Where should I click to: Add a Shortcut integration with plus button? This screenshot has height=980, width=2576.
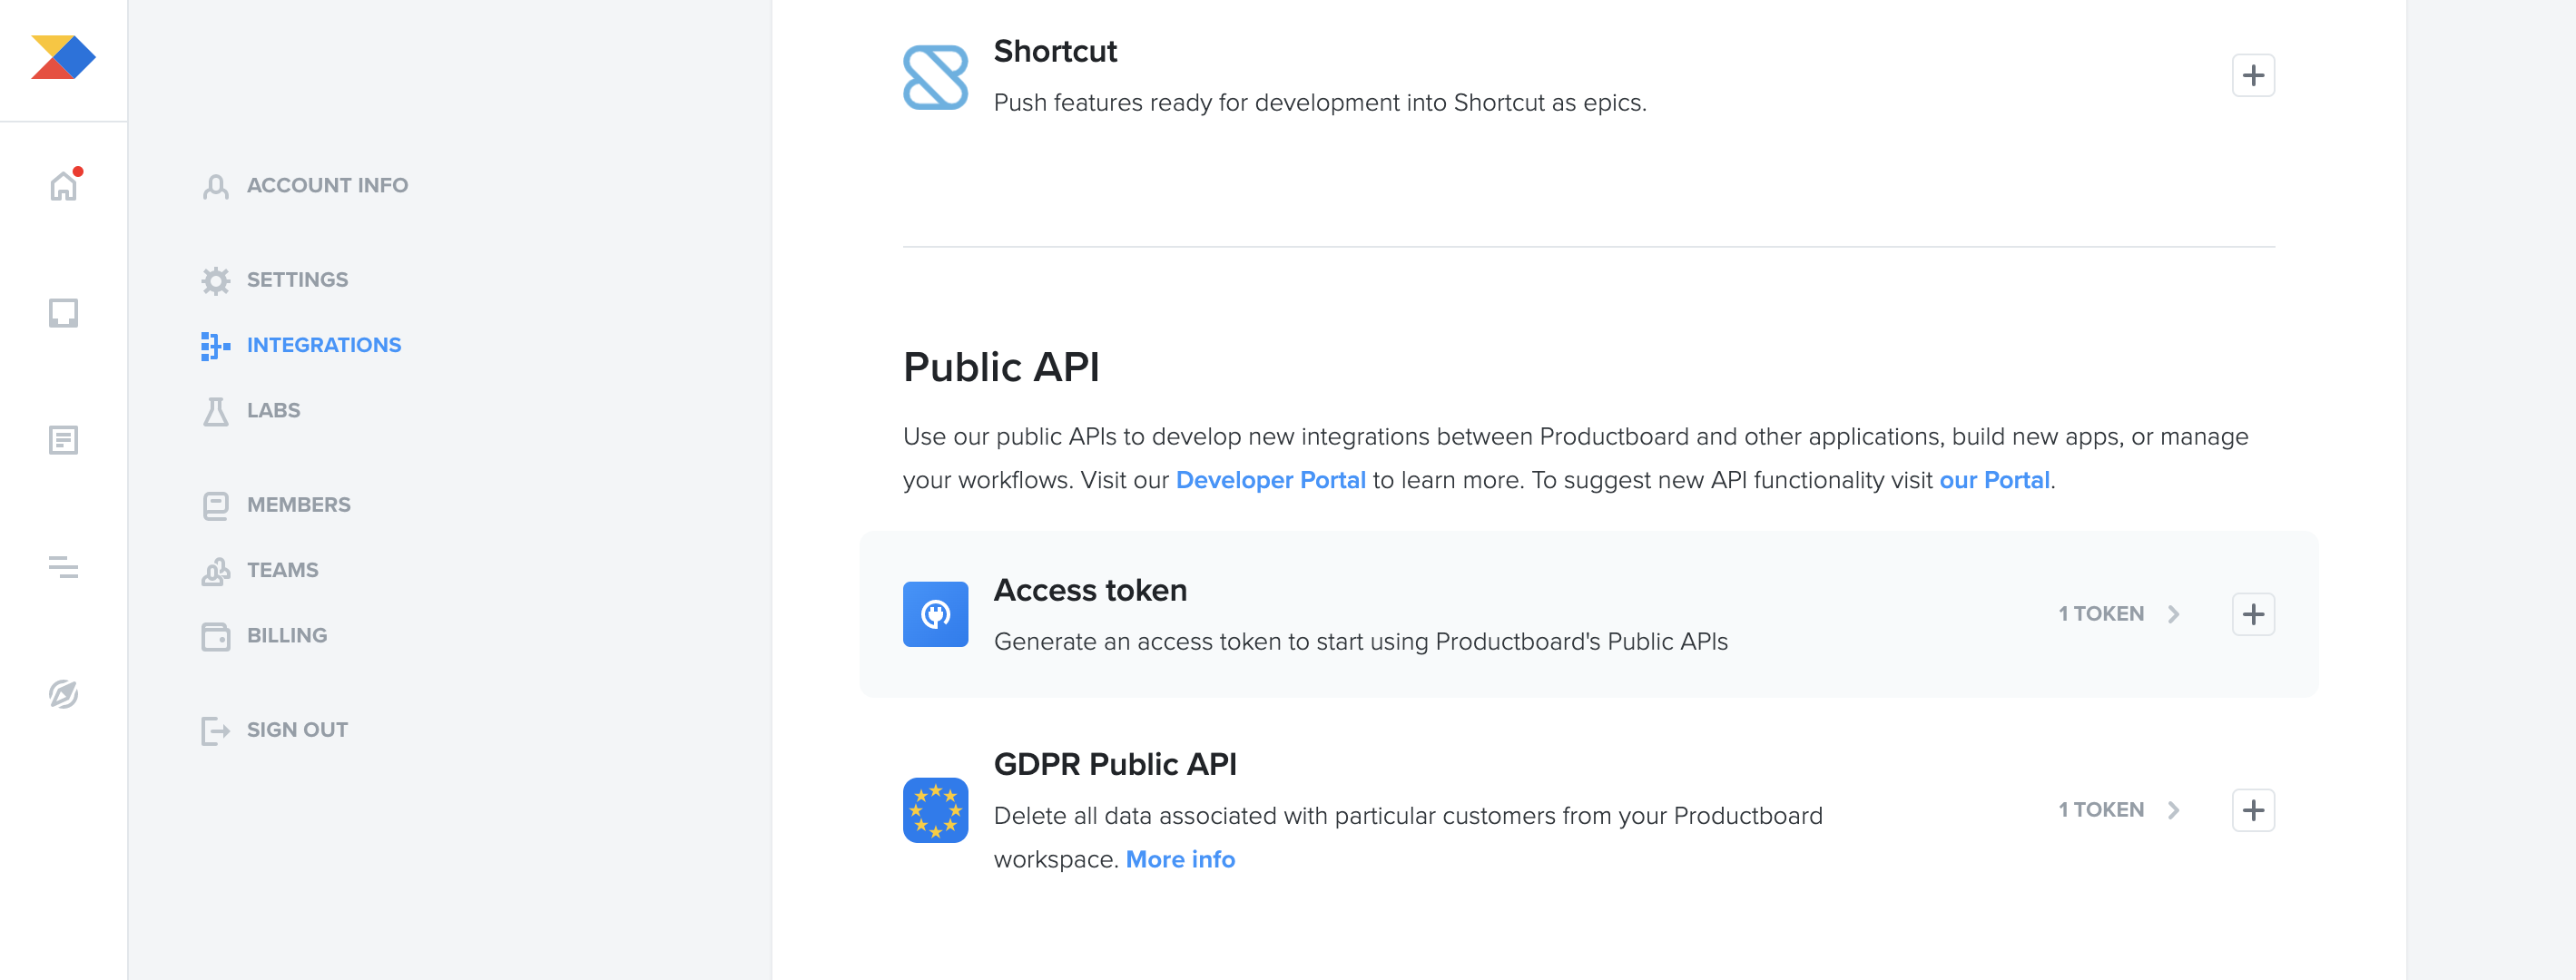pos(2252,76)
